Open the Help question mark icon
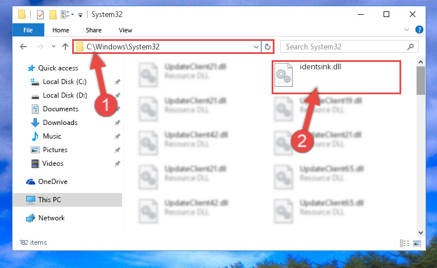Screen dimensions: 437x268 point(419,30)
